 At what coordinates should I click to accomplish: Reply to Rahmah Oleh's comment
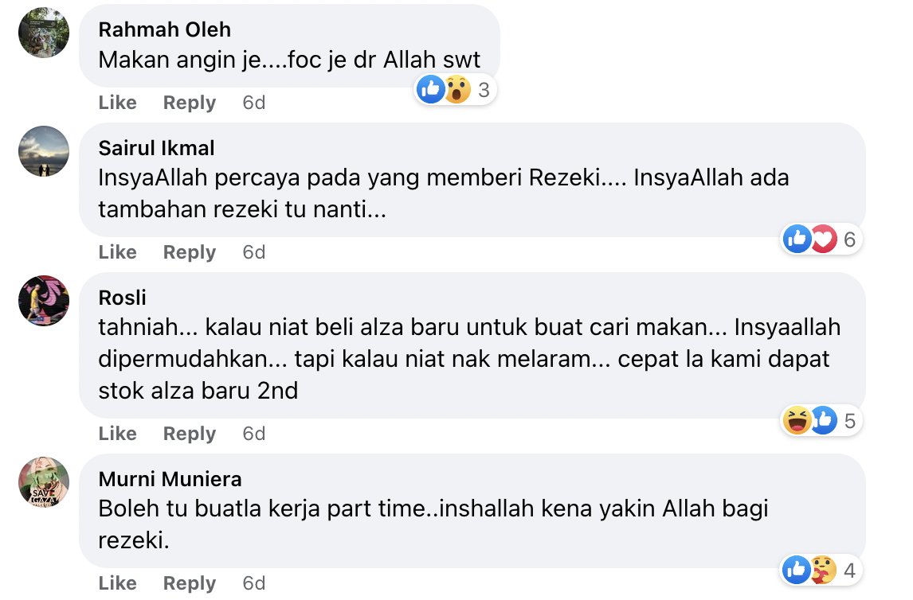coord(190,103)
